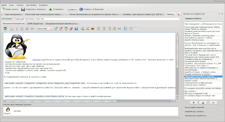Switch text direction with green arrow icon

(x=120, y=28)
